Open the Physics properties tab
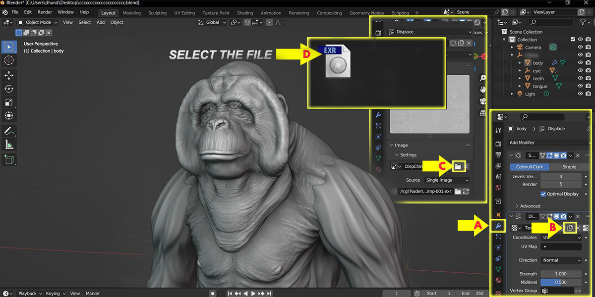Image resolution: width=595 pixels, height=297 pixels. [499, 247]
